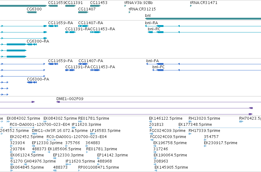Select the CG11391 gene label
Image resolution: width=261 pixels, height=172 pixels.
pyautogui.click(x=74, y=3)
